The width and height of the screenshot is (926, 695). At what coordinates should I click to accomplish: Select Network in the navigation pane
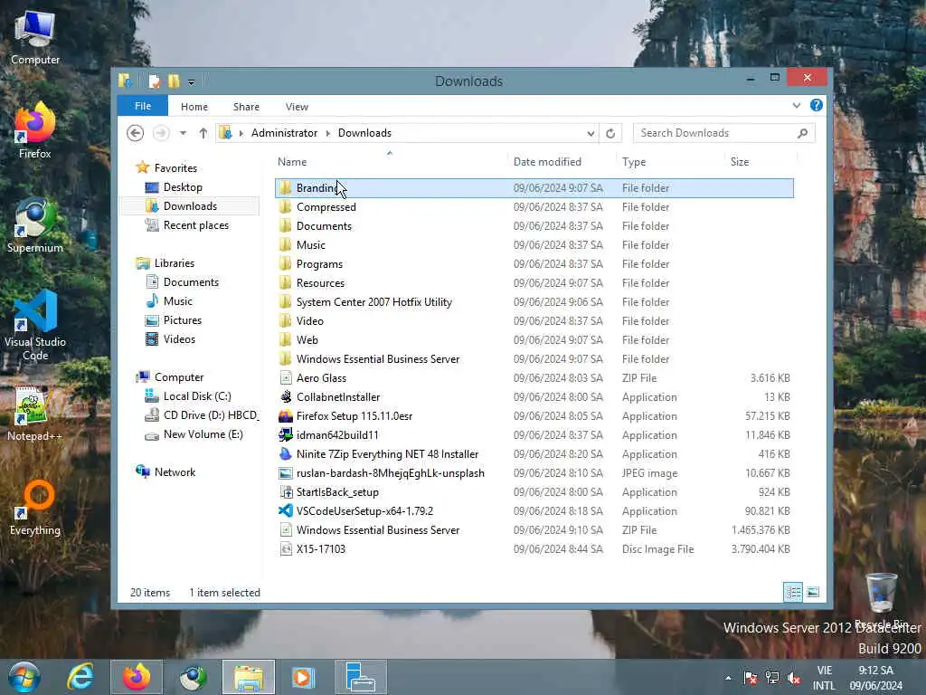(175, 472)
